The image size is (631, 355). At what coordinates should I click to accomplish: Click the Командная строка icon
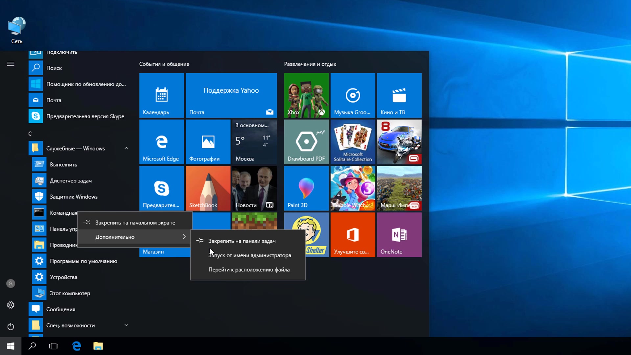39,213
